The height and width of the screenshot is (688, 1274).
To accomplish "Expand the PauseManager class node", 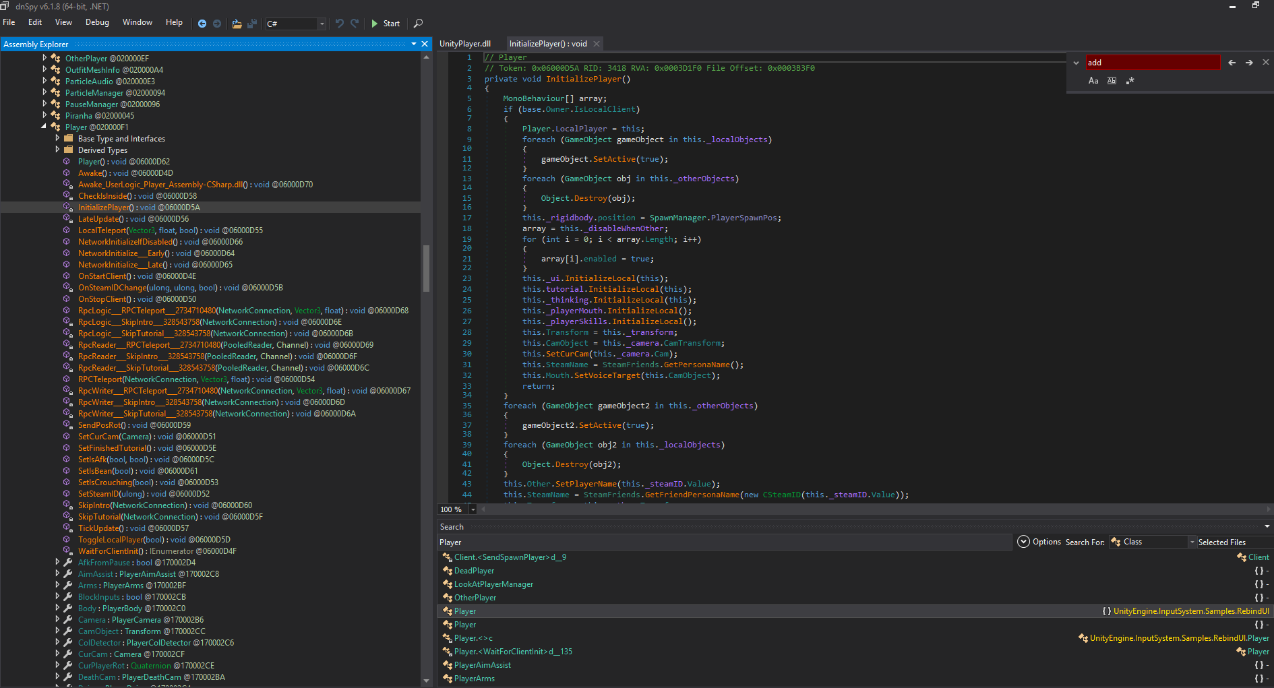I will click(x=44, y=104).
